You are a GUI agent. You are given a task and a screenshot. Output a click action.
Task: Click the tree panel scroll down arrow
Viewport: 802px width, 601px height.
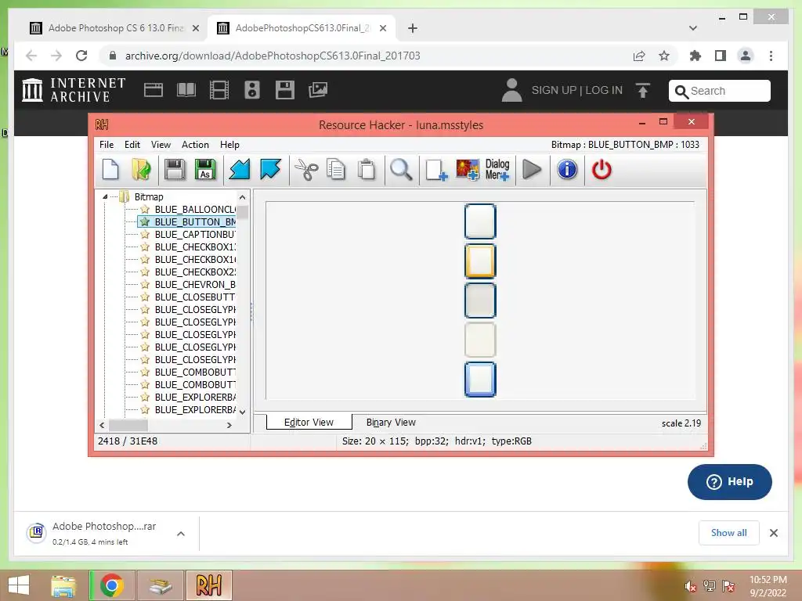point(243,412)
